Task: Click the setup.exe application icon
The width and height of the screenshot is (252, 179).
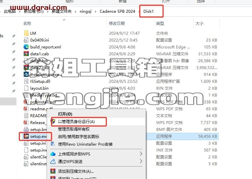Action: coord(26,136)
